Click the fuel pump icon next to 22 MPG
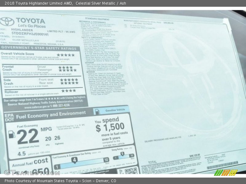246x184 pixels. (12, 134)
